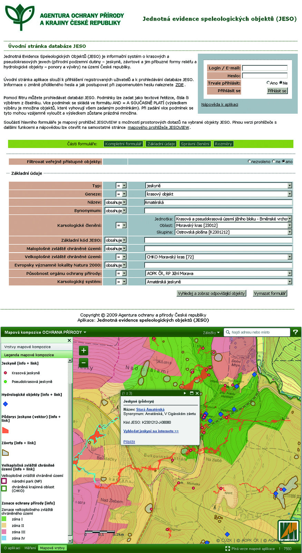
Task: Click the full-screen icon beside Plná verze mapové aplikace
Action: [x=227, y=549]
